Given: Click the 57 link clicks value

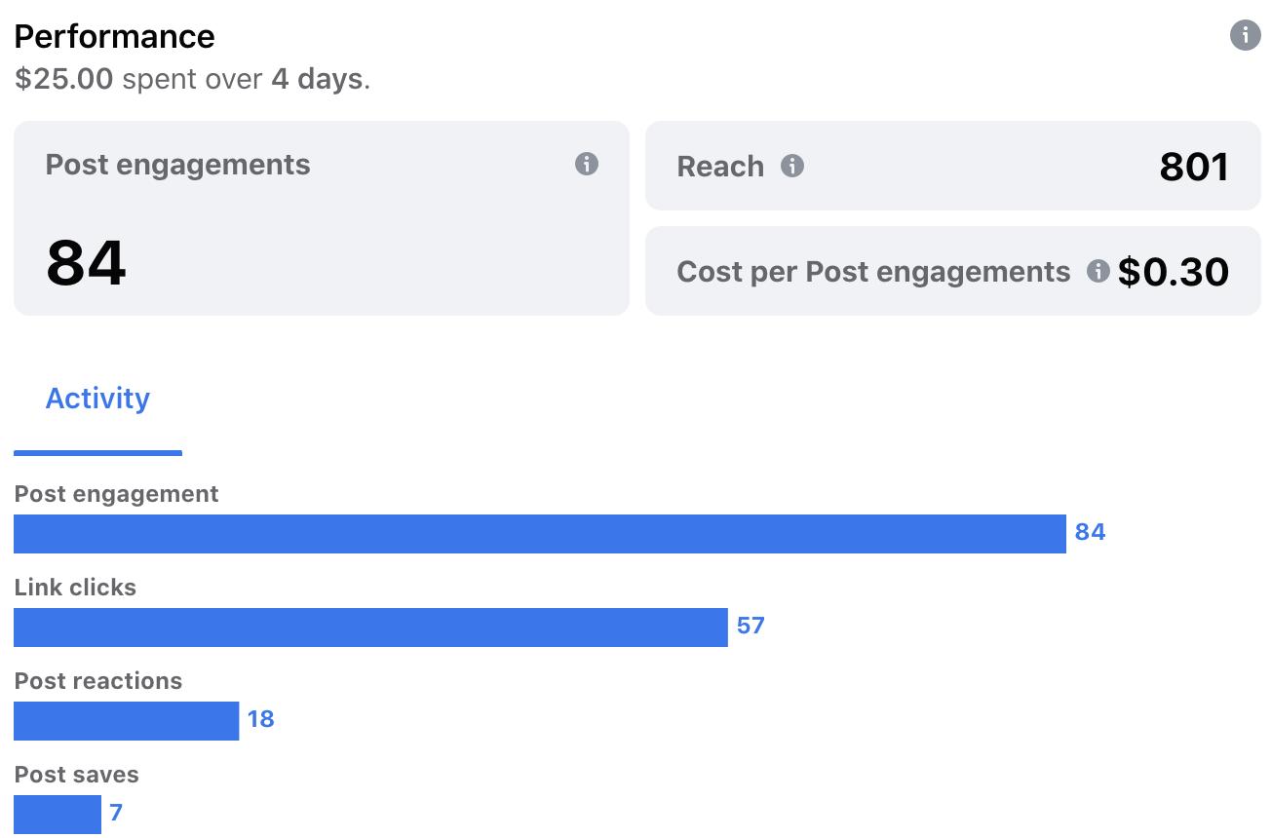Looking at the screenshot, I should [751, 626].
